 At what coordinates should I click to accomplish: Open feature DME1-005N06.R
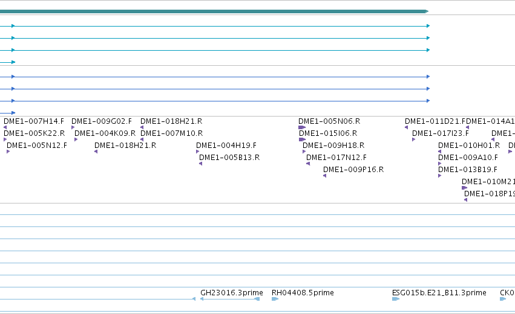(329, 121)
